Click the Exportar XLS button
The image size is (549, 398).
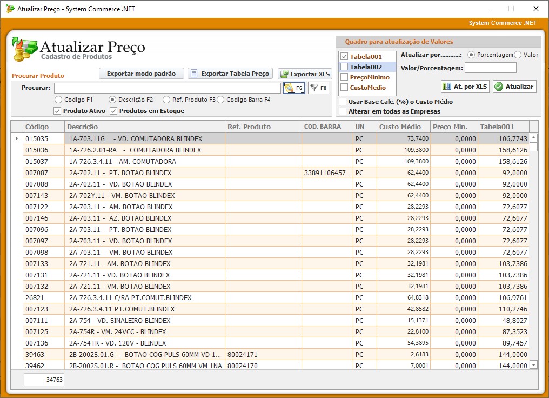(x=305, y=74)
